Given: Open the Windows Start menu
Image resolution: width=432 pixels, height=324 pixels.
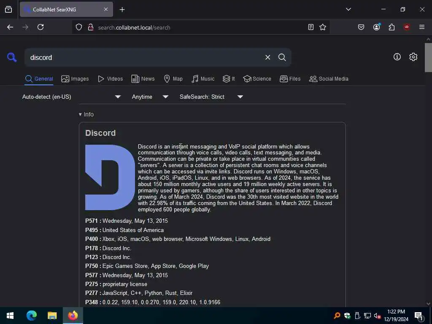Looking at the screenshot, I should (x=10, y=316).
